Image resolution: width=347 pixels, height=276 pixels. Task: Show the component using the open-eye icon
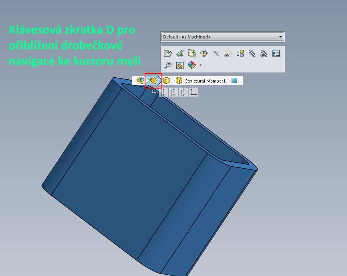(x=228, y=53)
